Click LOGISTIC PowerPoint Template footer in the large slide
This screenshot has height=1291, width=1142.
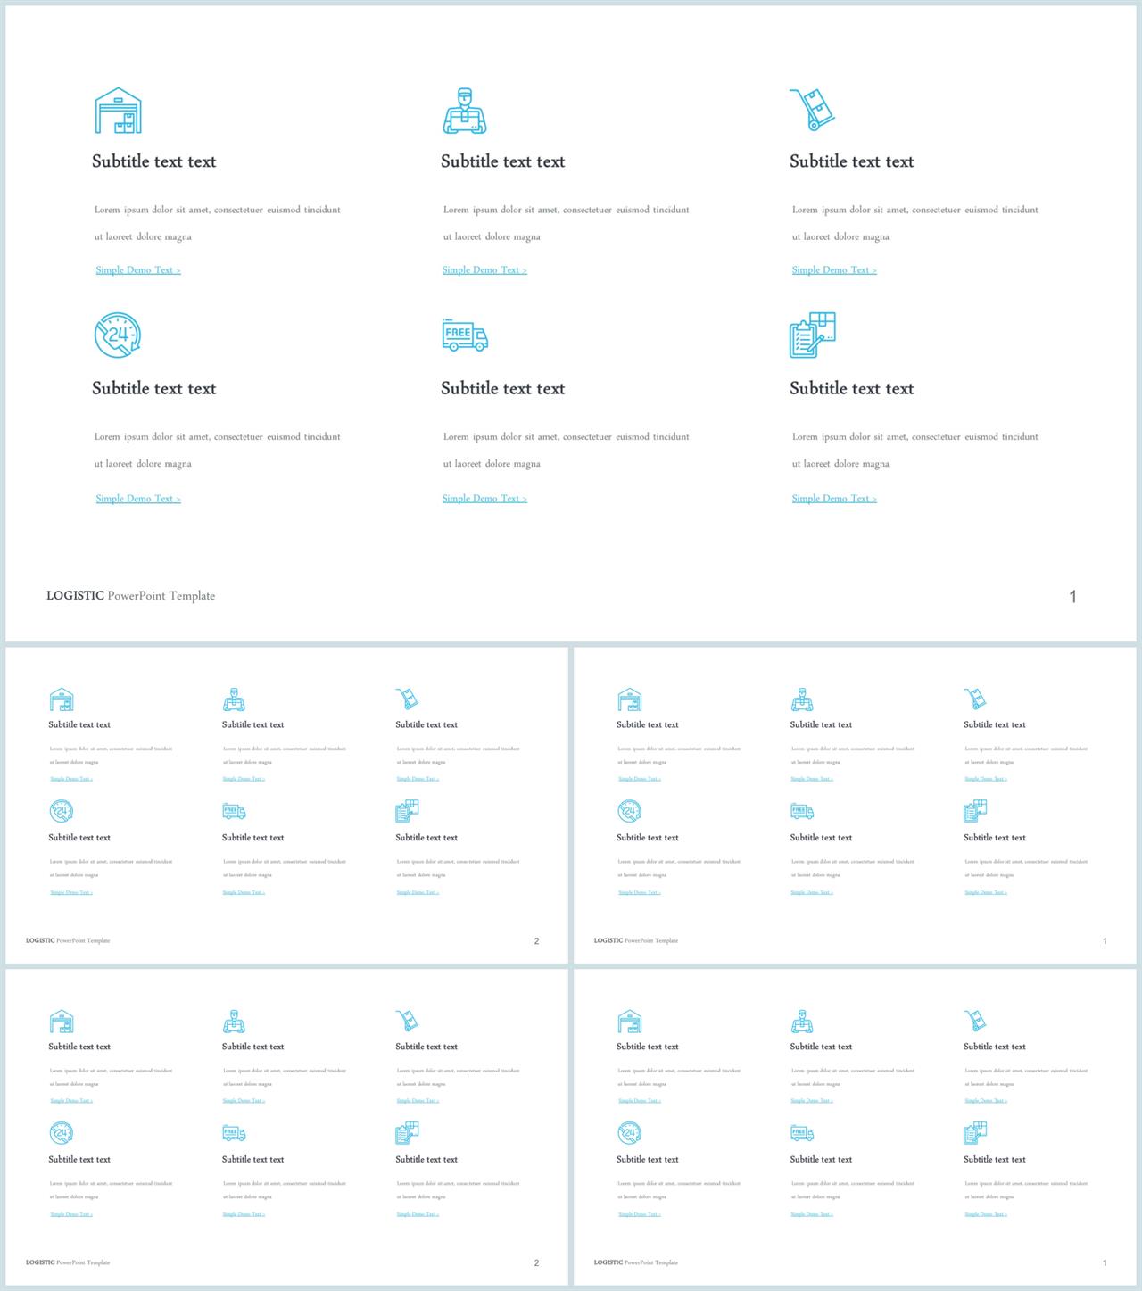(131, 596)
